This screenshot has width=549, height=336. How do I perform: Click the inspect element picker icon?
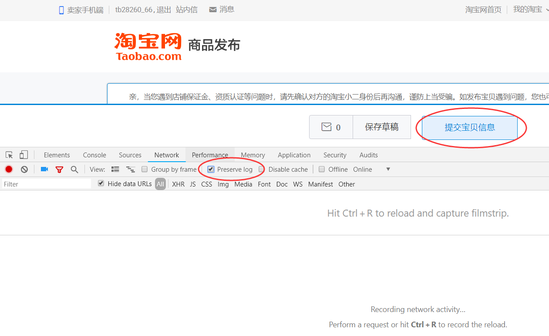9,155
